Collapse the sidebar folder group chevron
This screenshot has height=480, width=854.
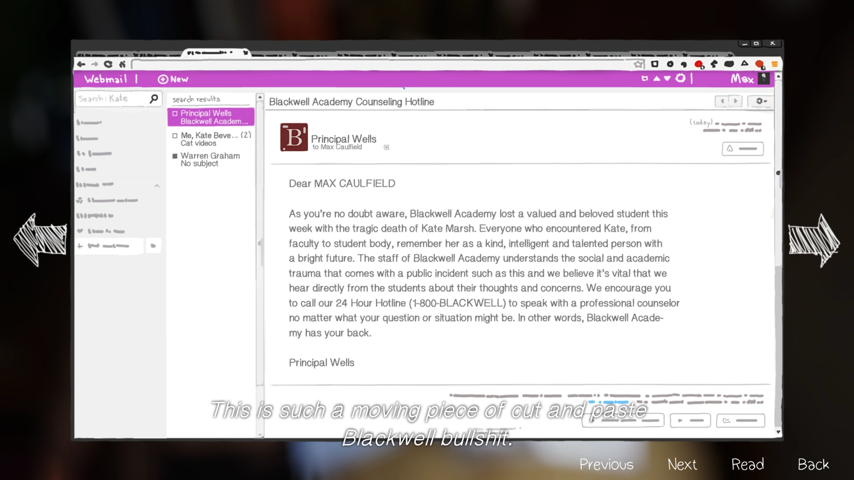click(157, 186)
